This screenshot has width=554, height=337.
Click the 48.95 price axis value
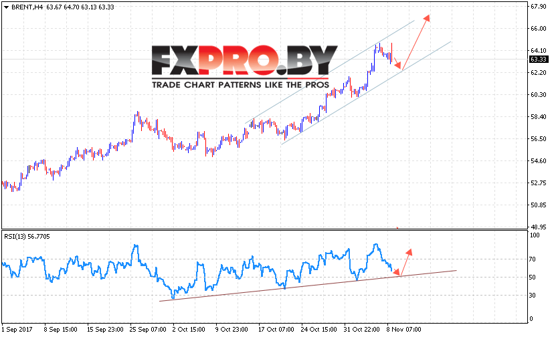(539, 227)
